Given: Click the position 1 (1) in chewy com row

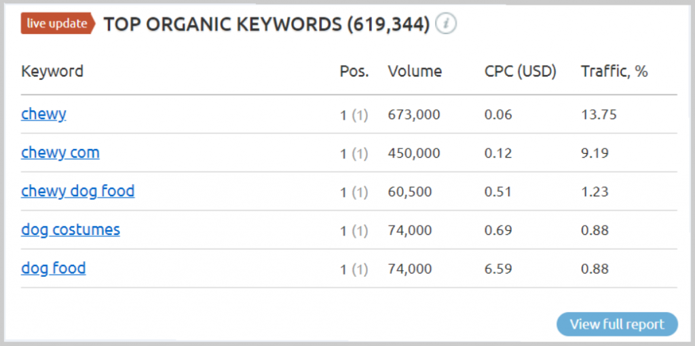Looking at the screenshot, I should [x=354, y=154].
